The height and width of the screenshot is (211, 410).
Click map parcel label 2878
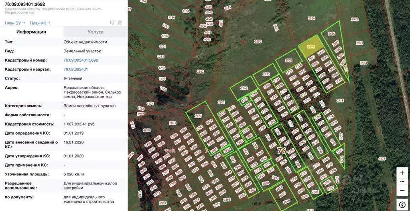tap(147, 130)
